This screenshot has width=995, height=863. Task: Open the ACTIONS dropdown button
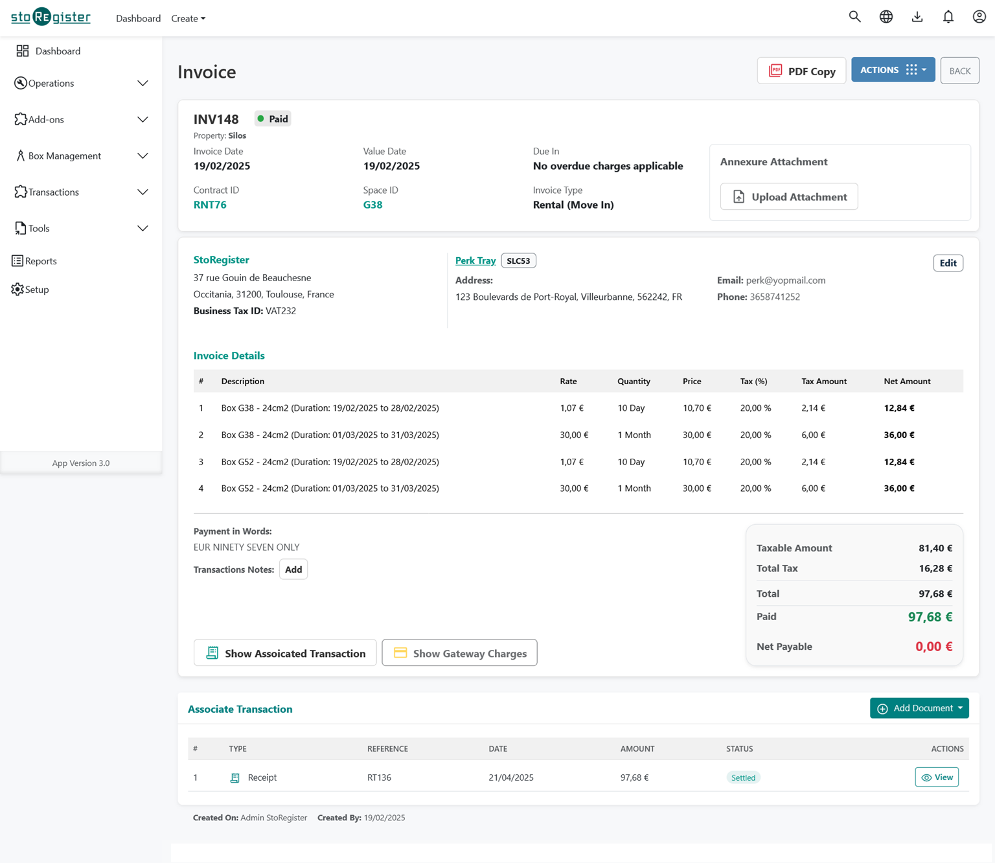893,70
